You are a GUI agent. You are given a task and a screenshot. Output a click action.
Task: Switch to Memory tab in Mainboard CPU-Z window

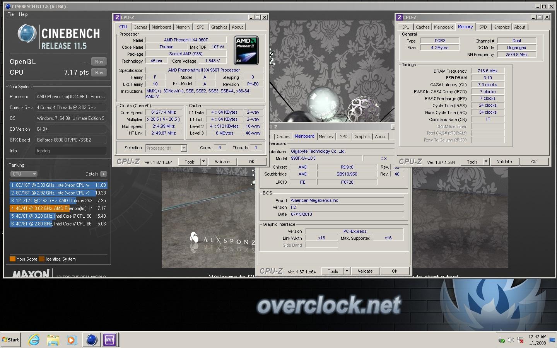coord(326,136)
